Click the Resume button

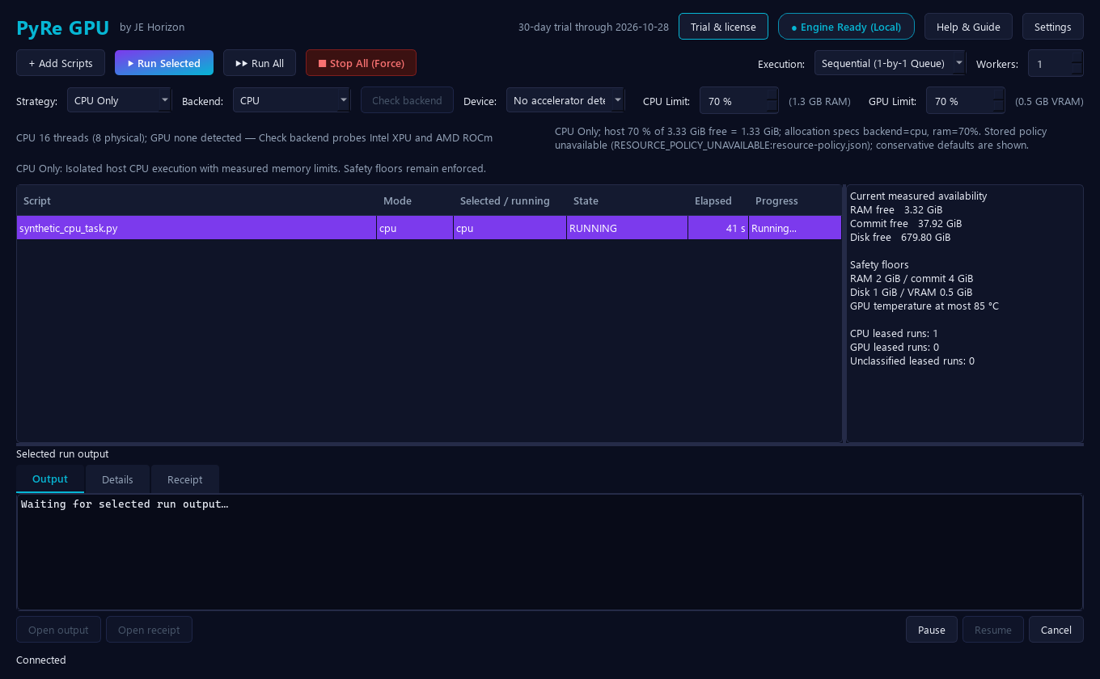993,630
